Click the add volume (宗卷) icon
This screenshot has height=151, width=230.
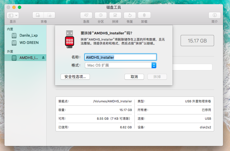(x=38, y=15)
